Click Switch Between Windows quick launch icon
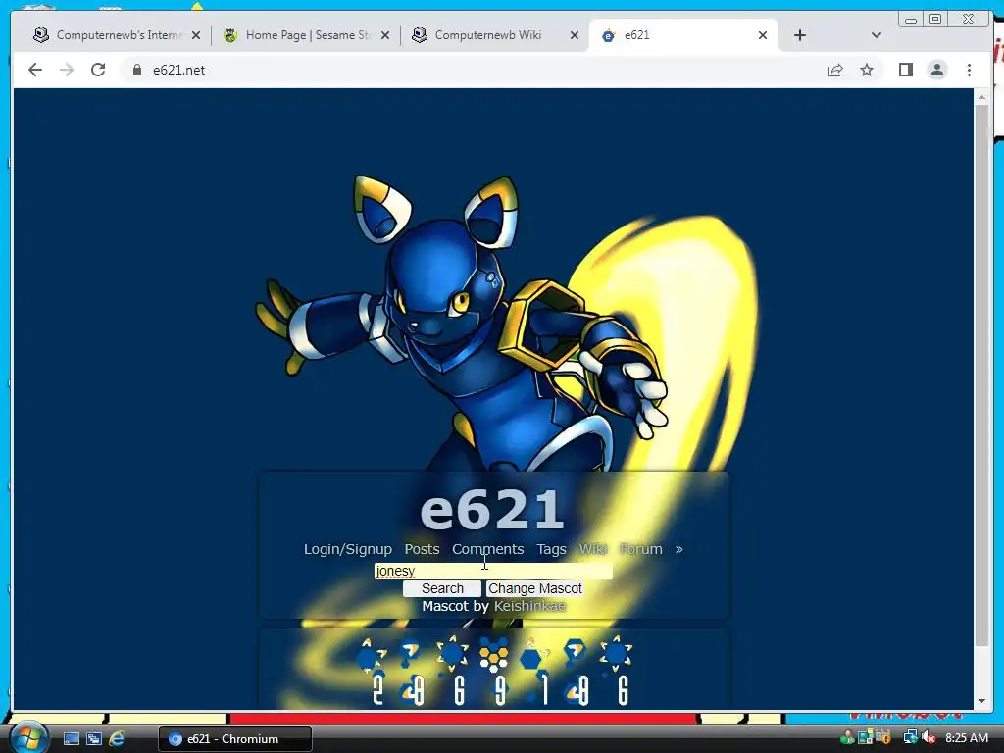 [94, 739]
